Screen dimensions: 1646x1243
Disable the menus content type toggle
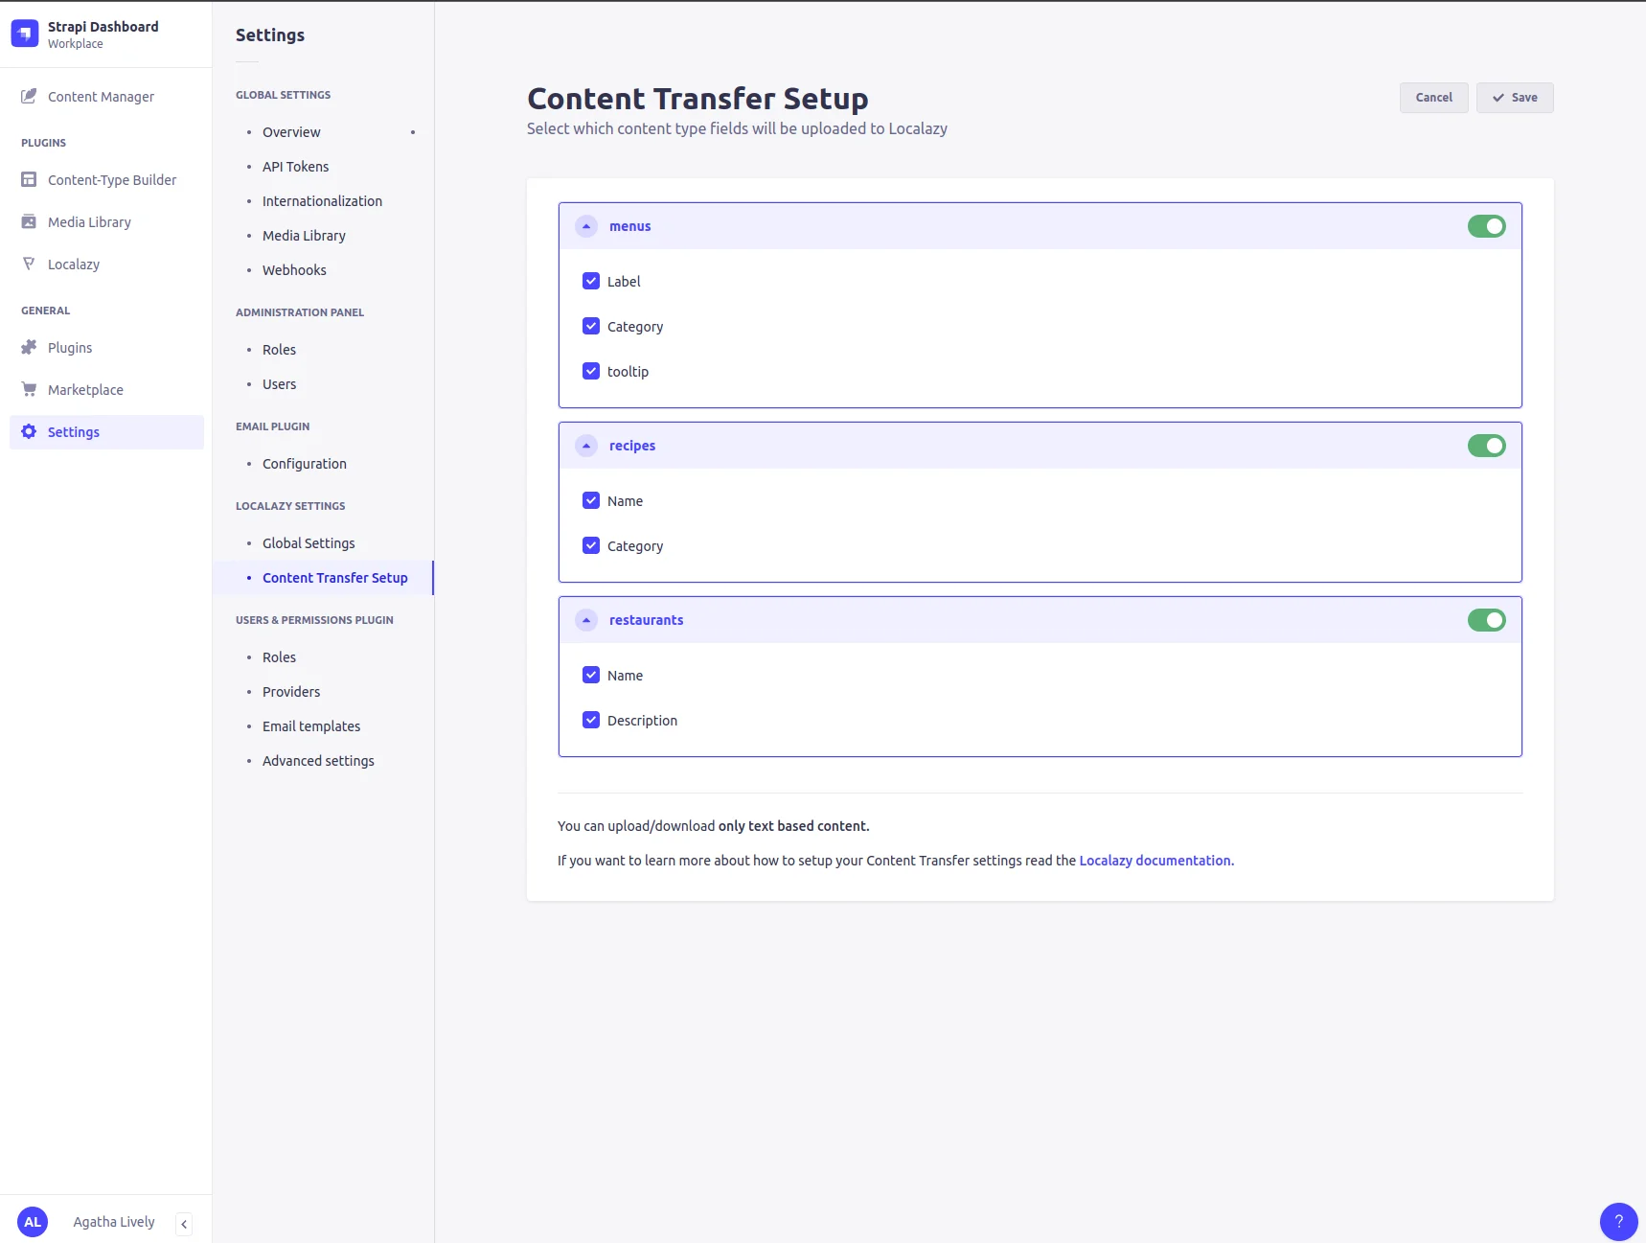point(1486,226)
